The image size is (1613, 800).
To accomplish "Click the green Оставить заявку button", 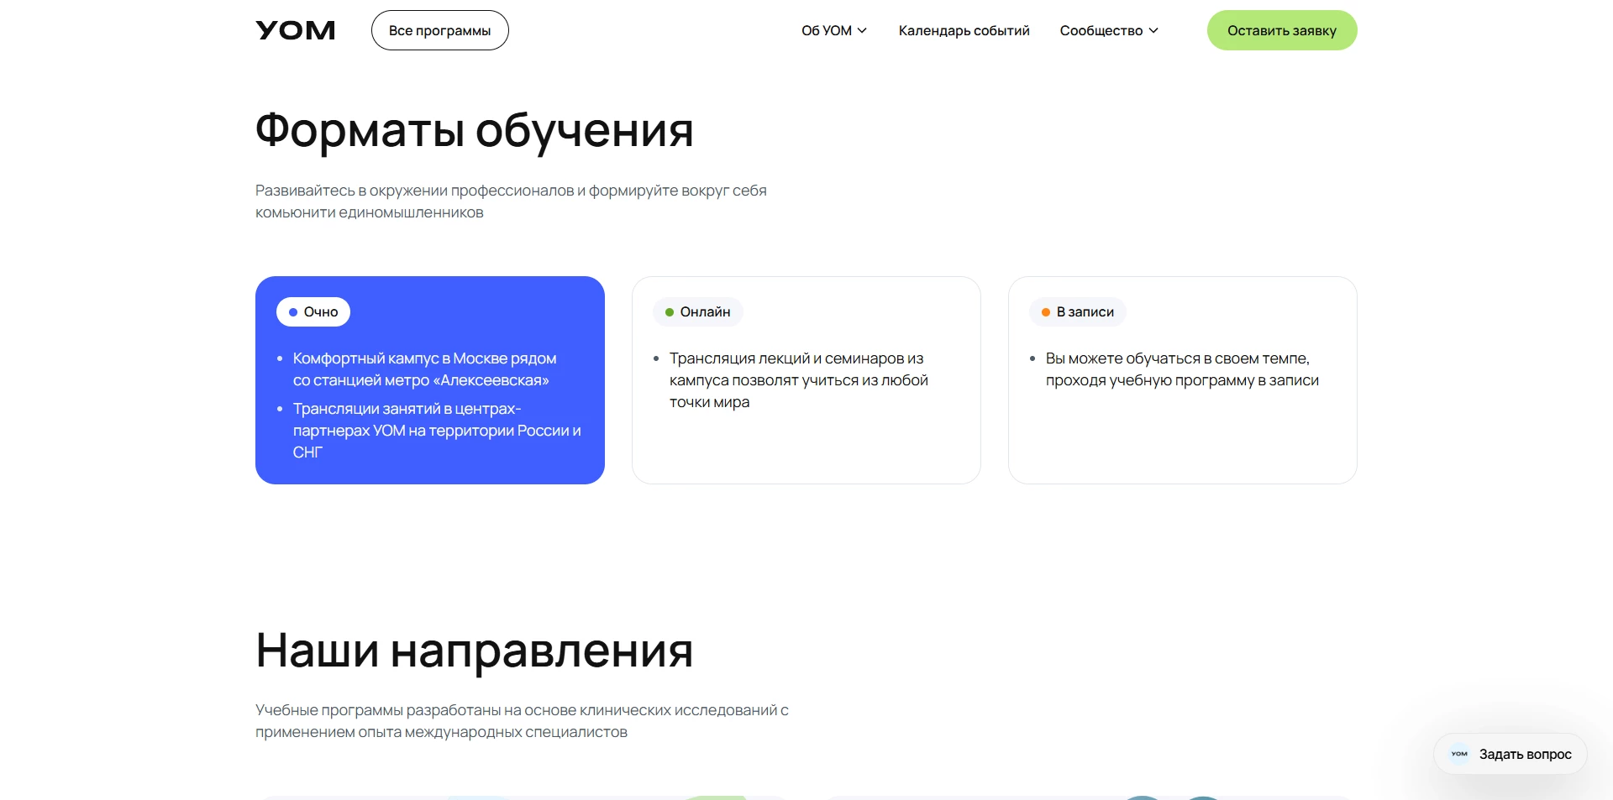I will point(1281,29).
